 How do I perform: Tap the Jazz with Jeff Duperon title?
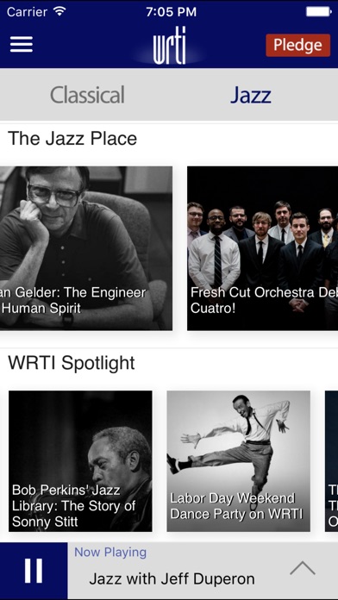tap(172, 579)
